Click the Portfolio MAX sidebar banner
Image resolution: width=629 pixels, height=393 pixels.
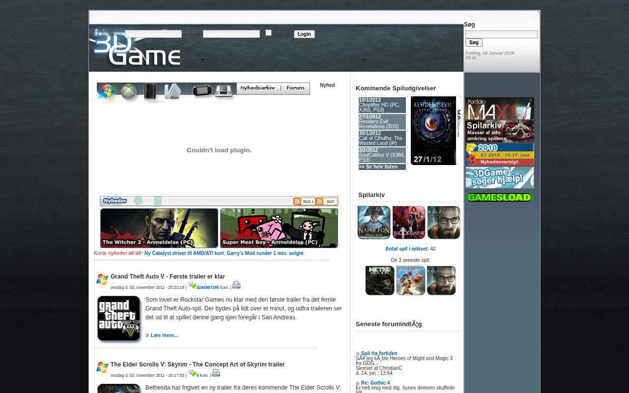[500, 109]
